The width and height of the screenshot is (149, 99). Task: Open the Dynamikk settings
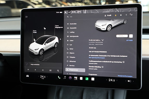click(x=72, y=28)
